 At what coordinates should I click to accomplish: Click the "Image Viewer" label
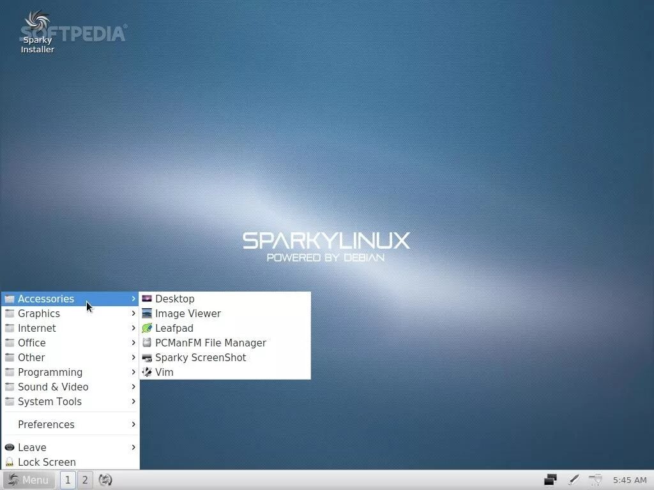(188, 313)
